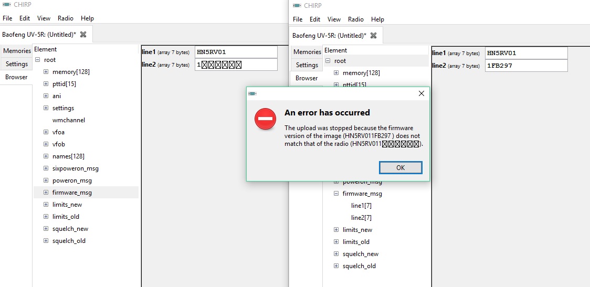Expand vfoa node in left window
This screenshot has width=590, height=287.
(x=46, y=132)
